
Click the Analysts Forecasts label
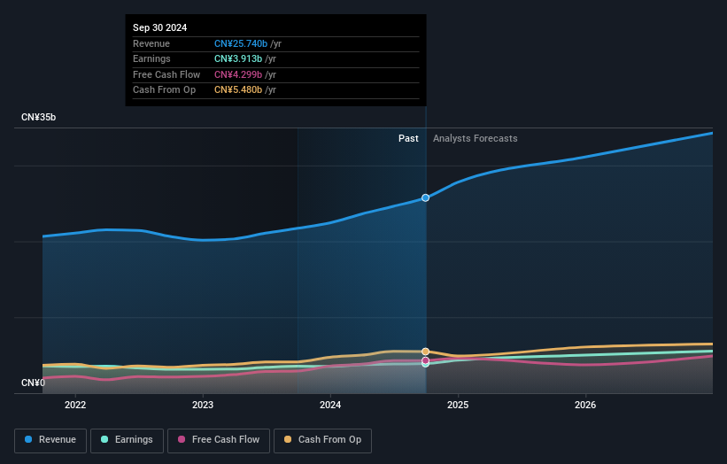point(476,138)
